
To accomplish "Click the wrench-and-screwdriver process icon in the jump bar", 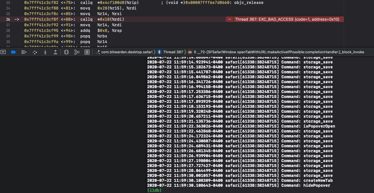I will coord(97,52).
